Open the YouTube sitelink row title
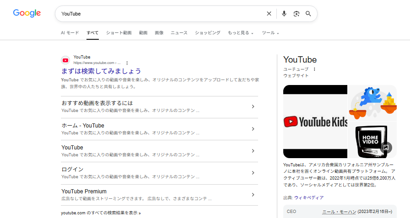 click(72, 148)
